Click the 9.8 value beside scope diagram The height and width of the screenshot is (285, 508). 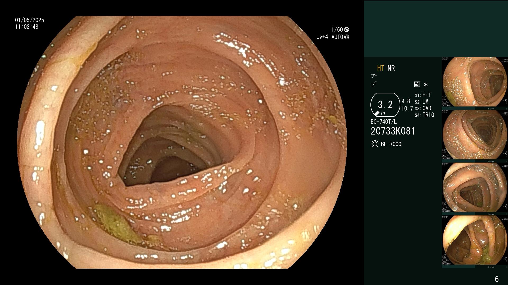[406, 101]
